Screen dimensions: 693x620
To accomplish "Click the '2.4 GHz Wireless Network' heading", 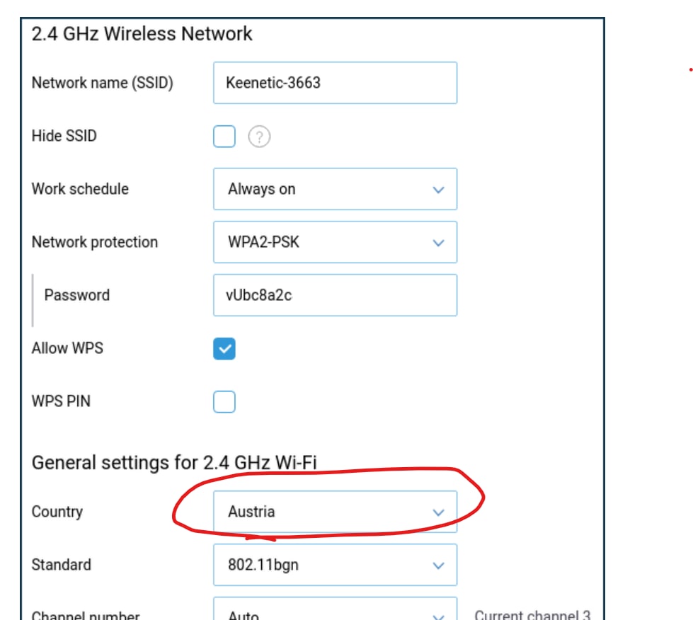I will tap(142, 34).
